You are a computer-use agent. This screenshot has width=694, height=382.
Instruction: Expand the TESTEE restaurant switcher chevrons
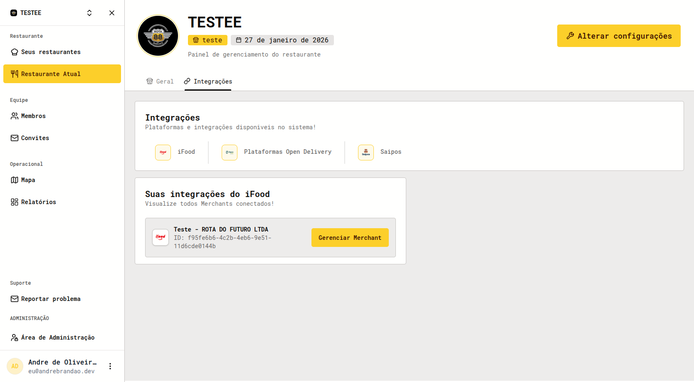click(89, 13)
